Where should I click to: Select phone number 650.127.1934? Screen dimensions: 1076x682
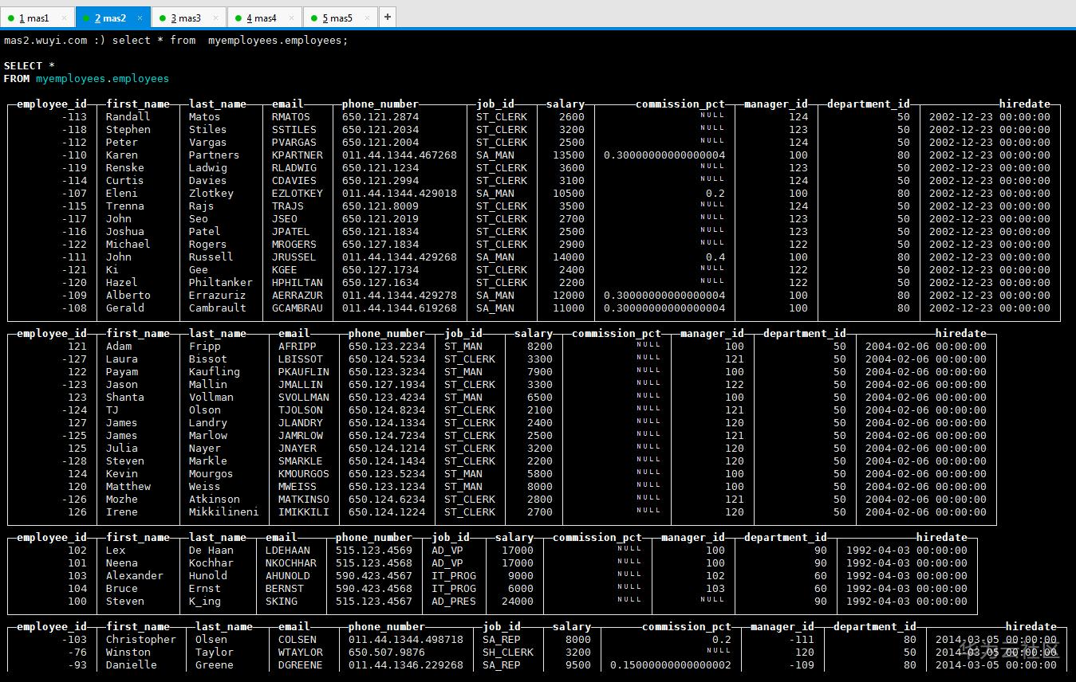pos(387,385)
